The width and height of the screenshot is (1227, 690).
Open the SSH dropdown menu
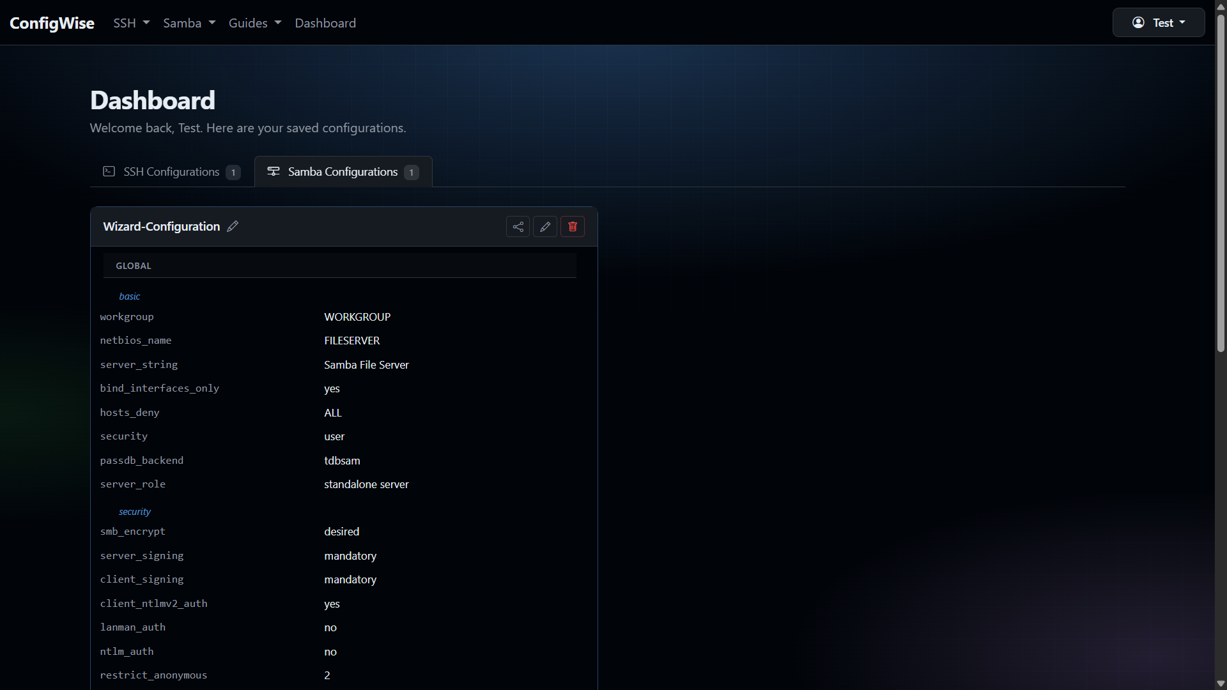click(x=131, y=23)
